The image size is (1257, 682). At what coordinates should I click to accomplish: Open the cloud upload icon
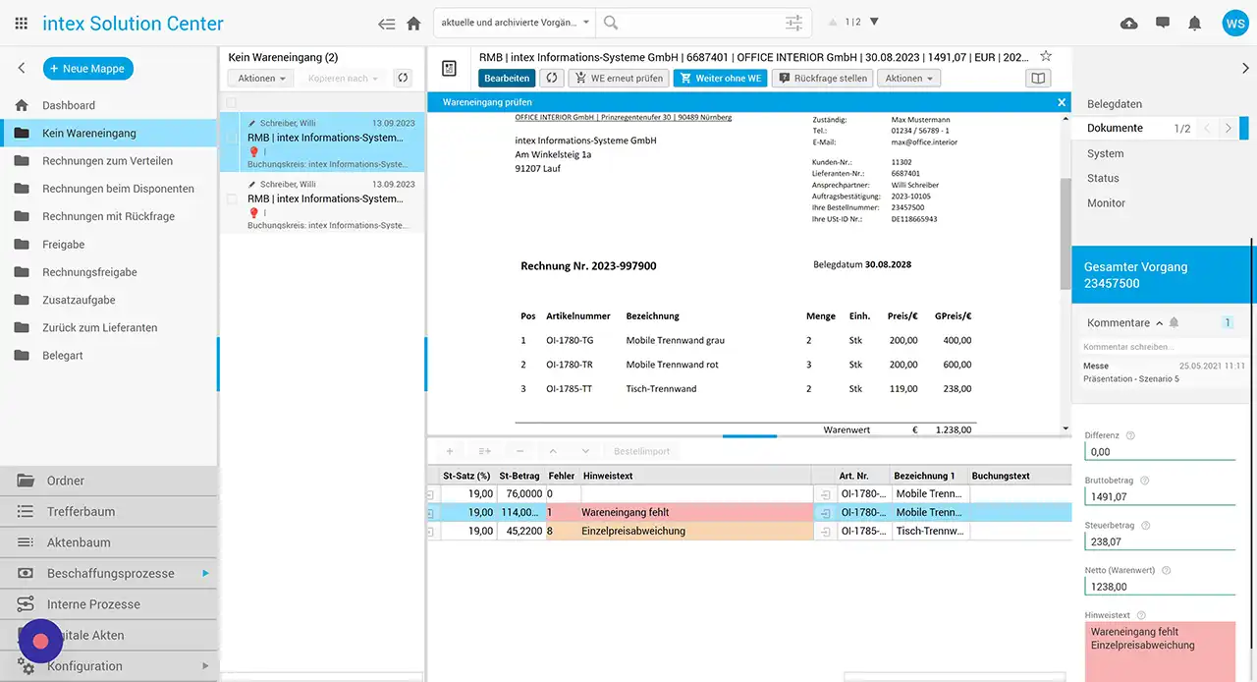1129,24
